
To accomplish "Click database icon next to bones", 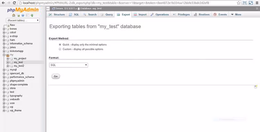I will (8, 29).
